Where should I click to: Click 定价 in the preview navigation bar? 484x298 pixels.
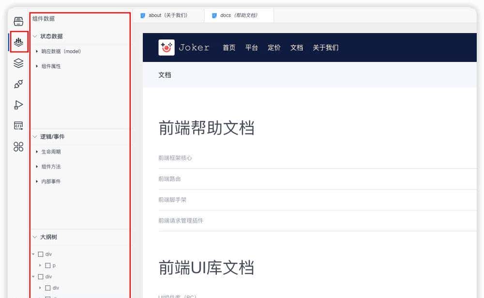click(274, 47)
